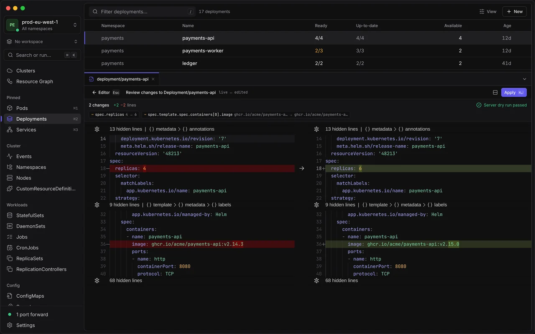Open the Clusters view icon in sidebar
The width and height of the screenshot is (535, 334).
[10, 71]
